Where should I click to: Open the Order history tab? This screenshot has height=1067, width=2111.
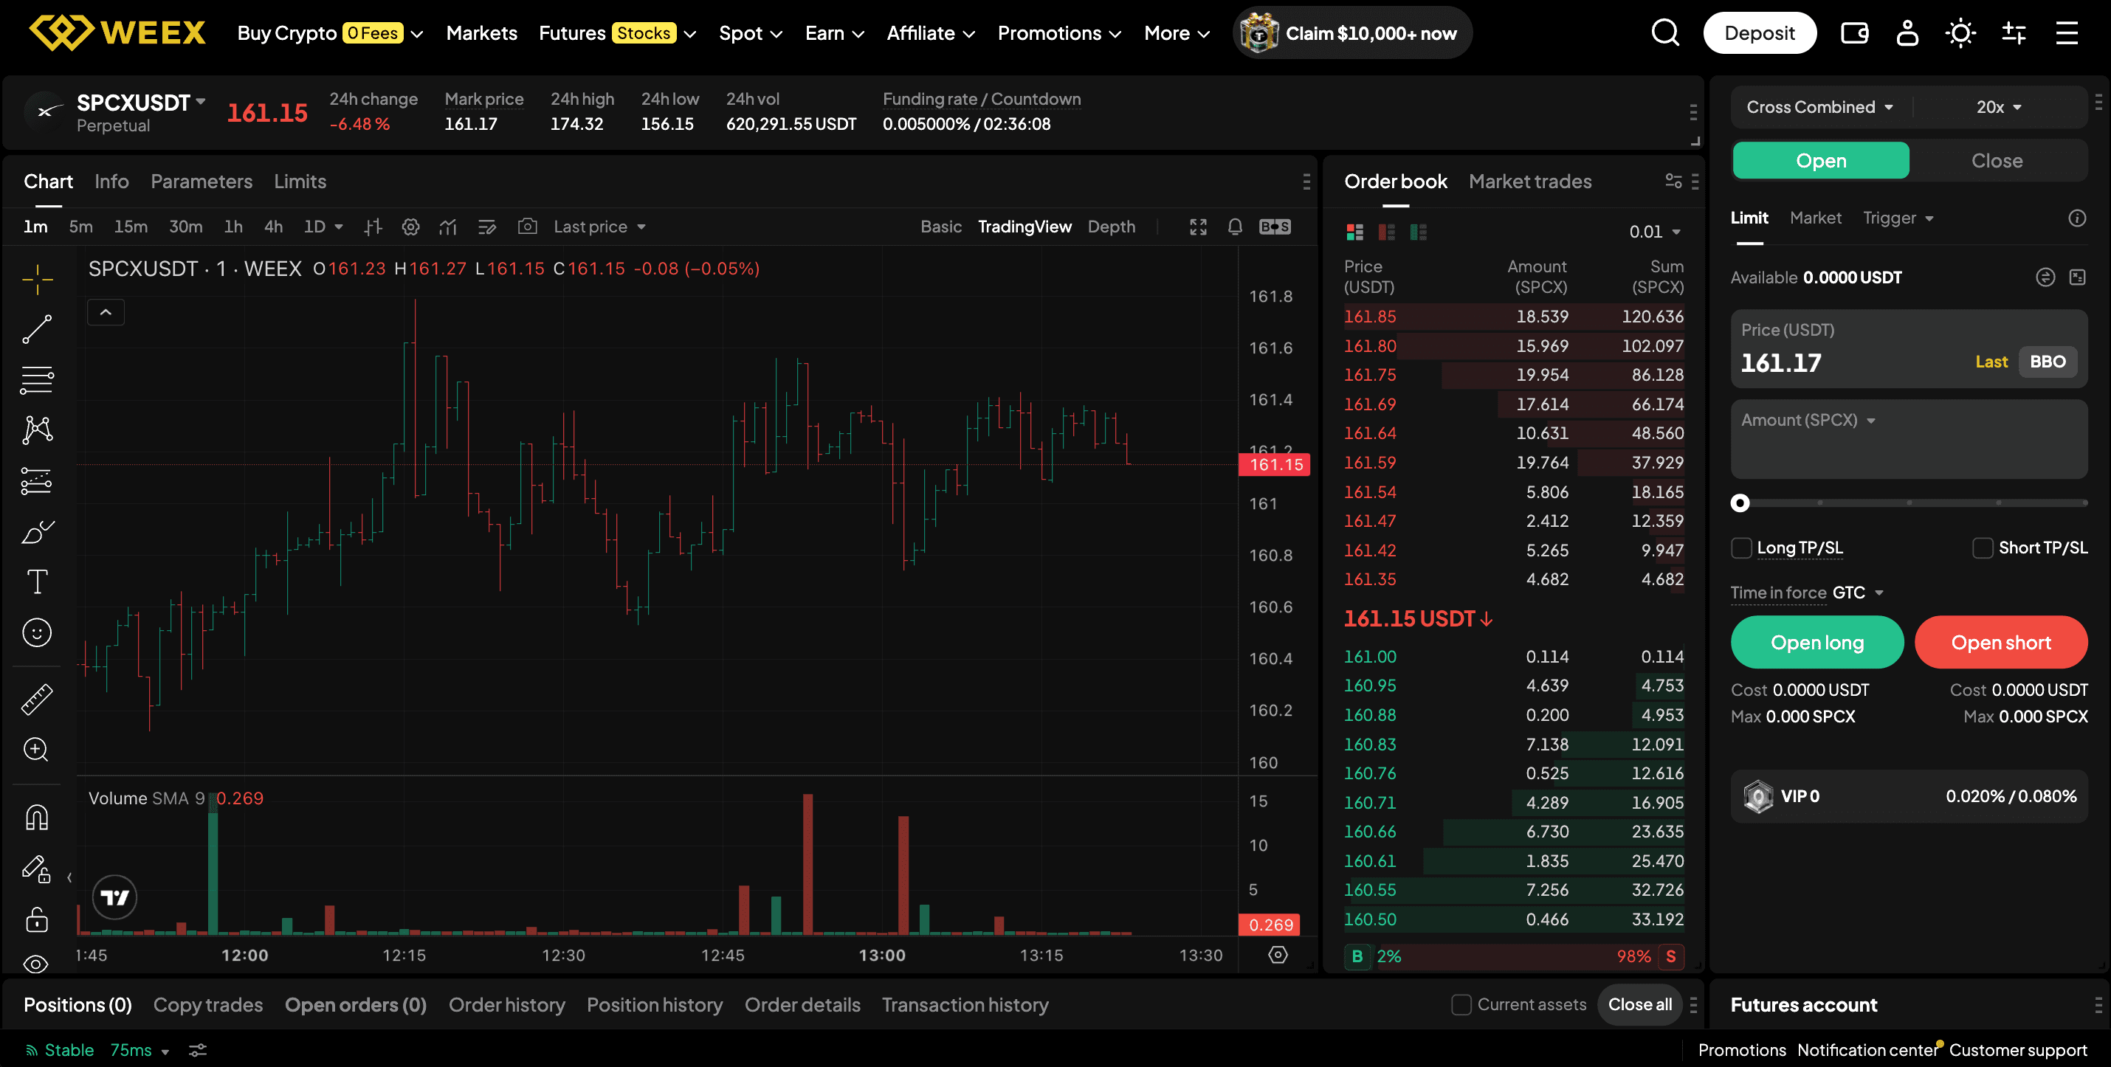click(x=506, y=1005)
